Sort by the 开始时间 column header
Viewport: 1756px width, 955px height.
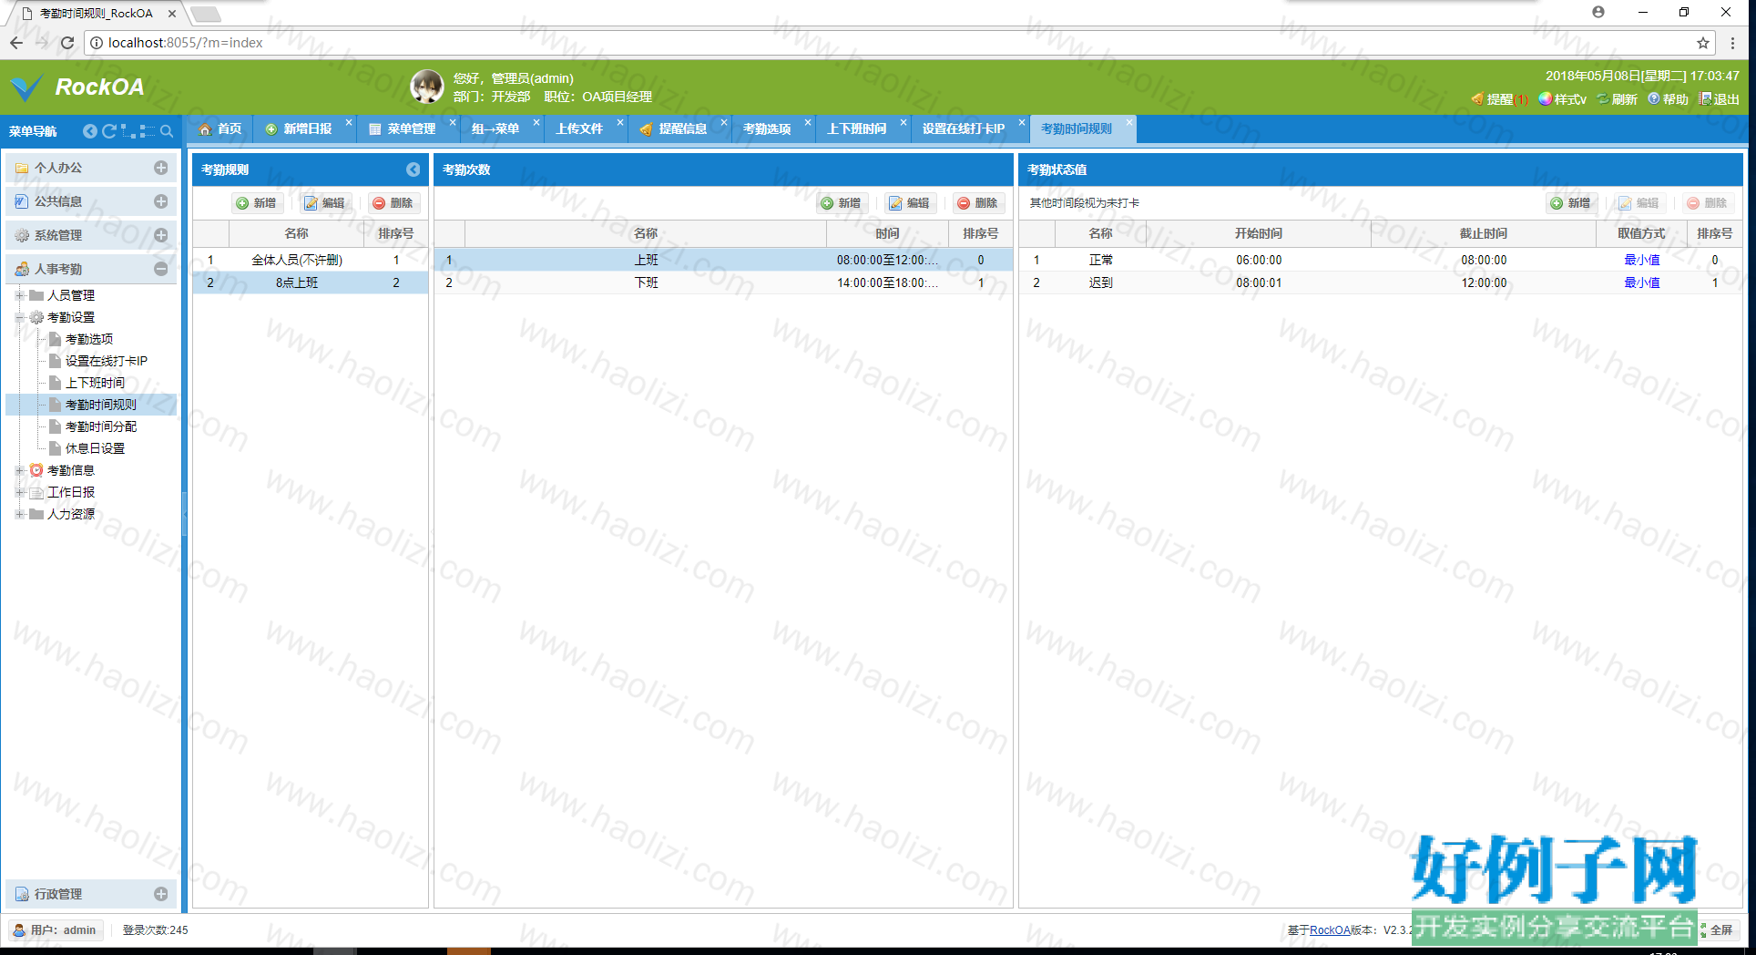[x=1258, y=234]
